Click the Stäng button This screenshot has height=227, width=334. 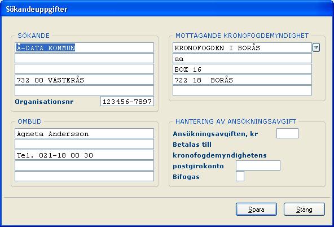pos(304,209)
